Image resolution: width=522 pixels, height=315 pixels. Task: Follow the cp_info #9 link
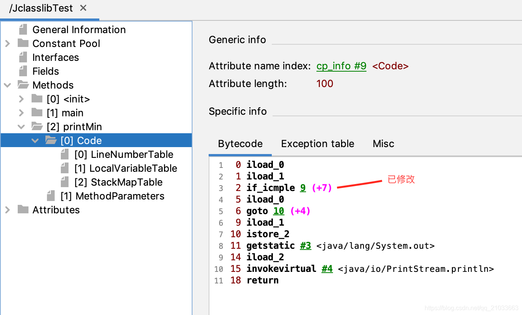pyautogui.click(x=341, y=66)
